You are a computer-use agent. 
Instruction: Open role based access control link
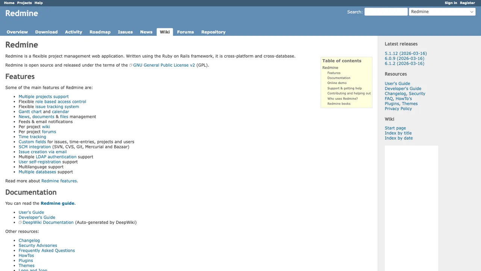61,102
